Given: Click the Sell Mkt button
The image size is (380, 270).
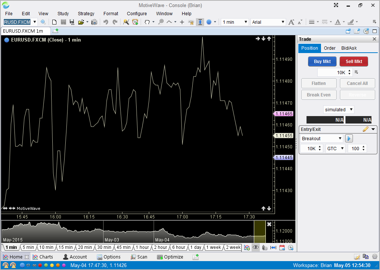Looking at the screenshot, I should pyautogui.click(x=354, y=62).
